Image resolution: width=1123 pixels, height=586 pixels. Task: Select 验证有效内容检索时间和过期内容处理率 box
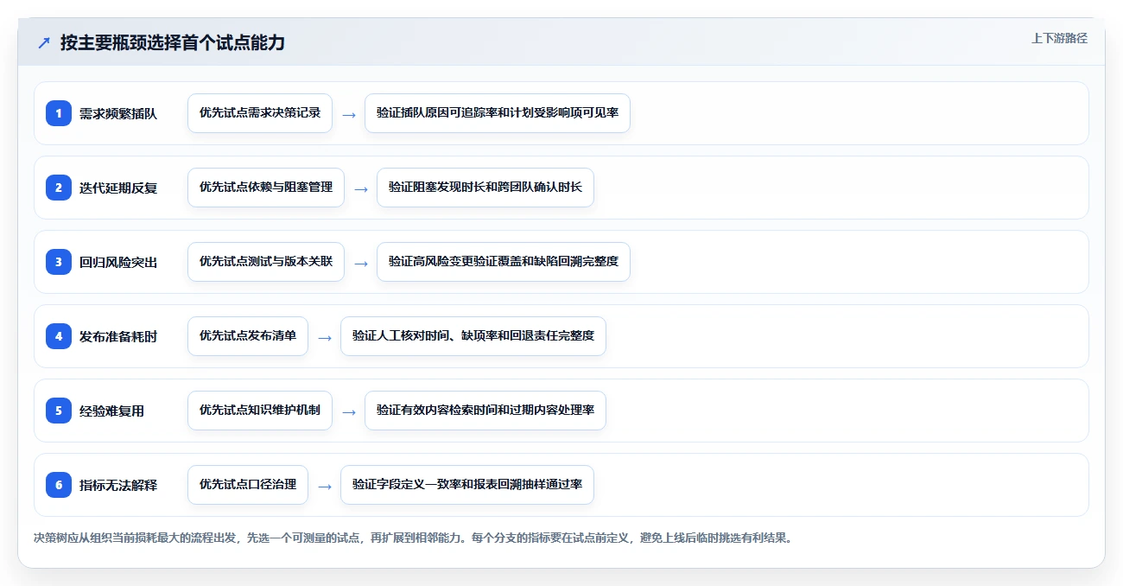[485, 411]
